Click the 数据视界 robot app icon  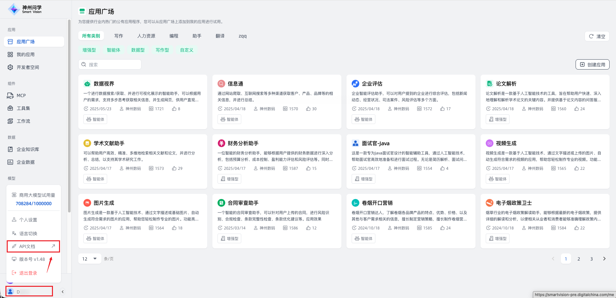pyautogui.click(x=87, y=84)
